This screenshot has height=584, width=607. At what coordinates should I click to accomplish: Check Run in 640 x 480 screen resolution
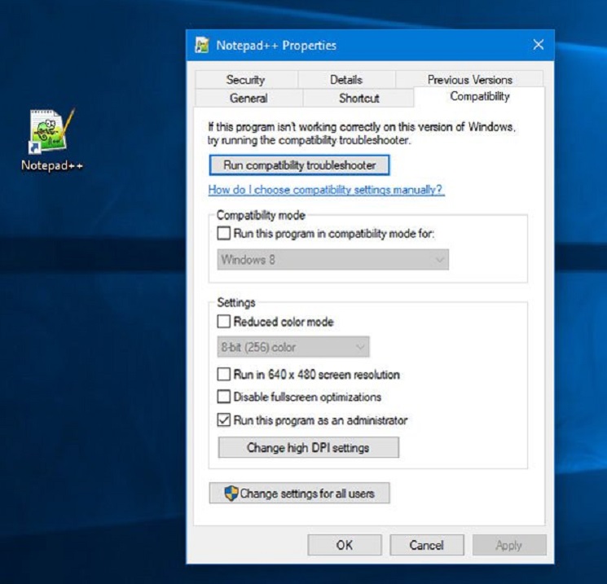pos(224,374)
